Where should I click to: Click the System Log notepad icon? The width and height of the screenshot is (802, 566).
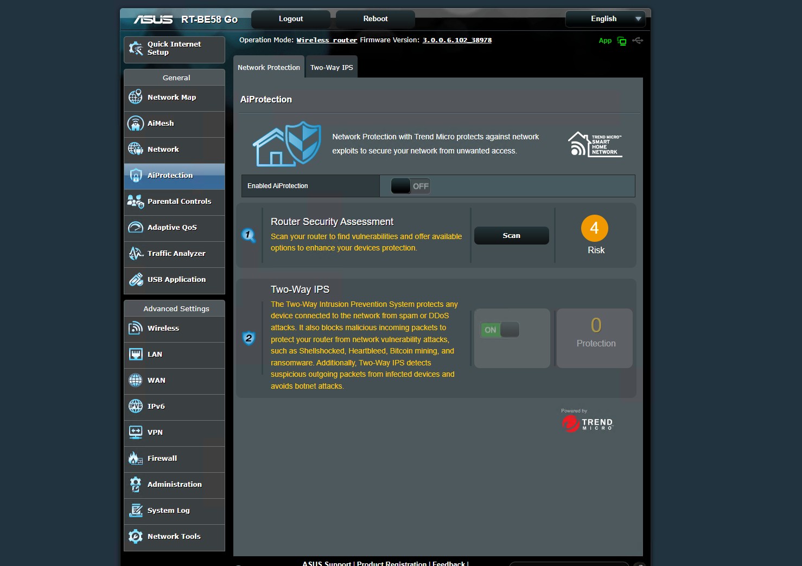(x=136, y=510)
